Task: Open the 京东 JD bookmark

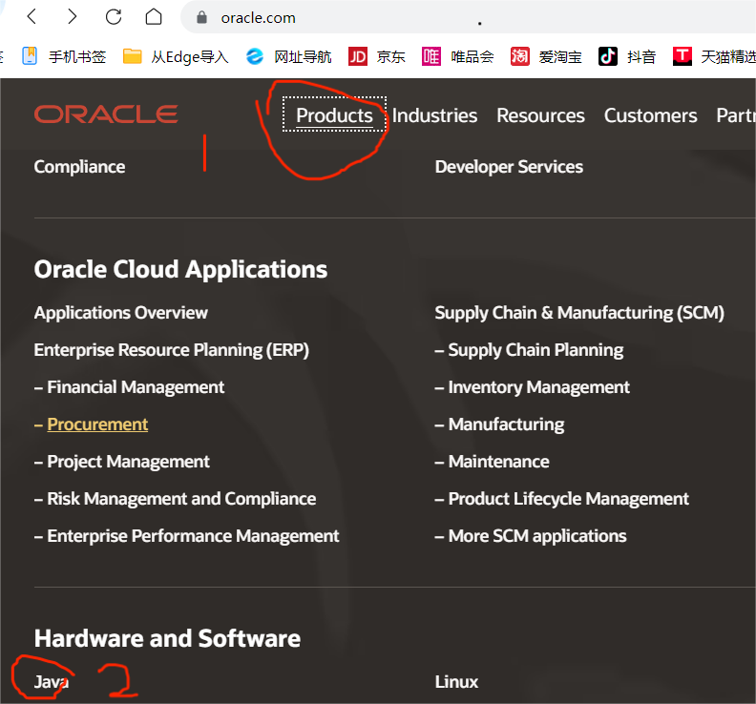Action: (376, 57)
